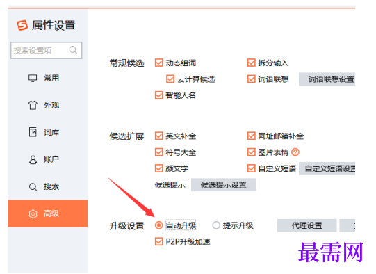Open the 外观 shirt icon
This screenshot has width=376, height=274.
33,105
